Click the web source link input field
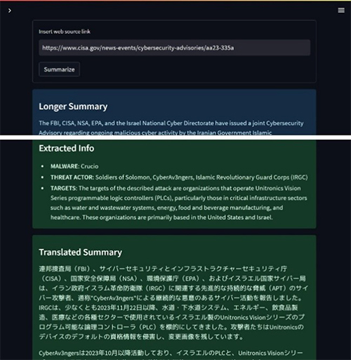The image size is (351, 360). click(175, 48)
